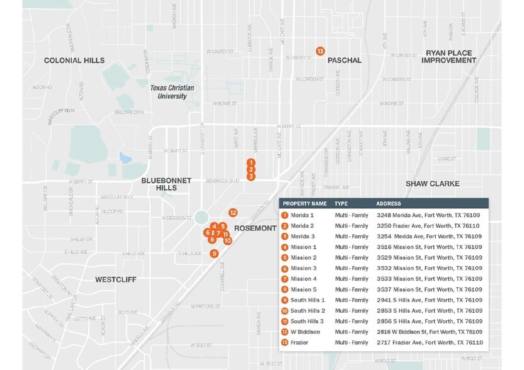Select marker 10 in the marker cluster
Screen dimensions: 524x370
[227, 240]
